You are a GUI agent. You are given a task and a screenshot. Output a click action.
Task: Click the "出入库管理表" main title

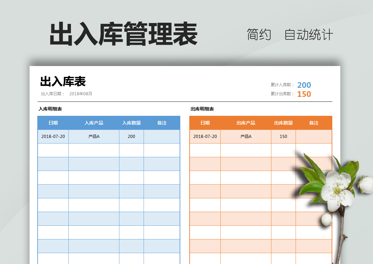point(123,34)
